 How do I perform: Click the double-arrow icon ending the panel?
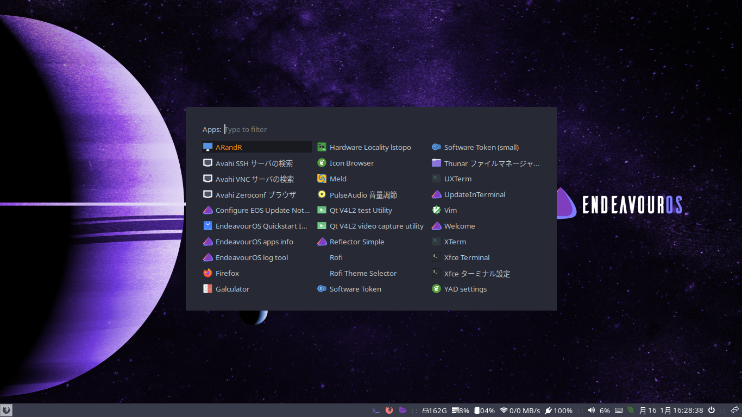tap(734, 410)
